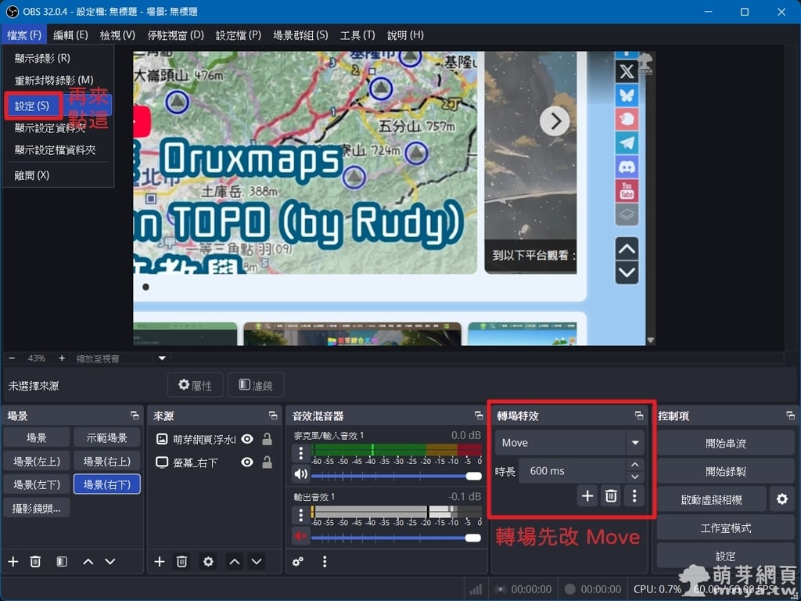Image resolution: width=801 pixels, height=601 pixels.
Task: Click the 開始錄製 button
Action: coord(724,471)
